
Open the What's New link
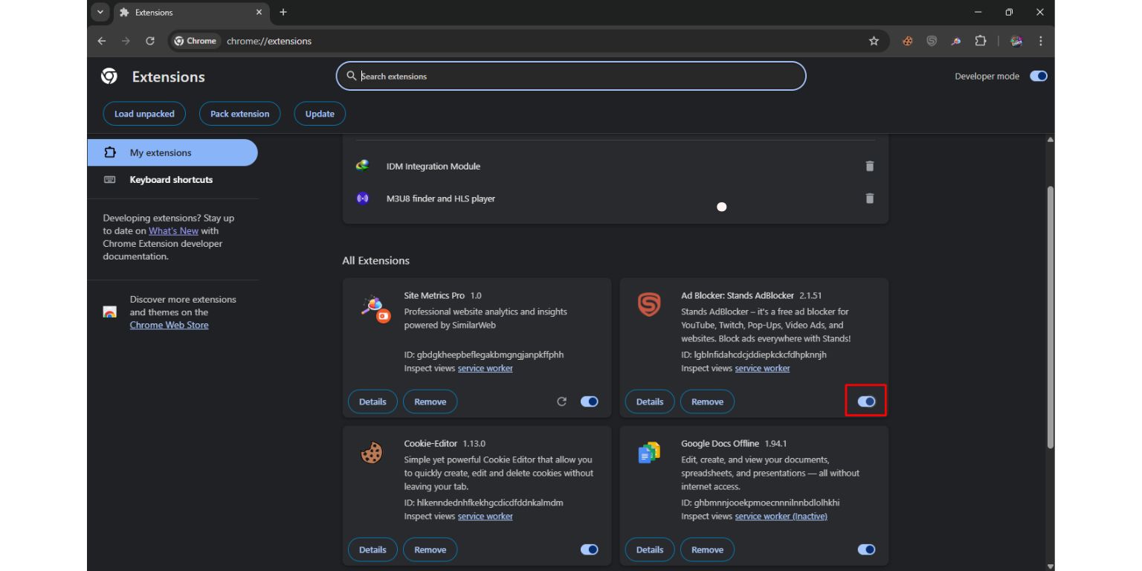(x=173, y=231)
